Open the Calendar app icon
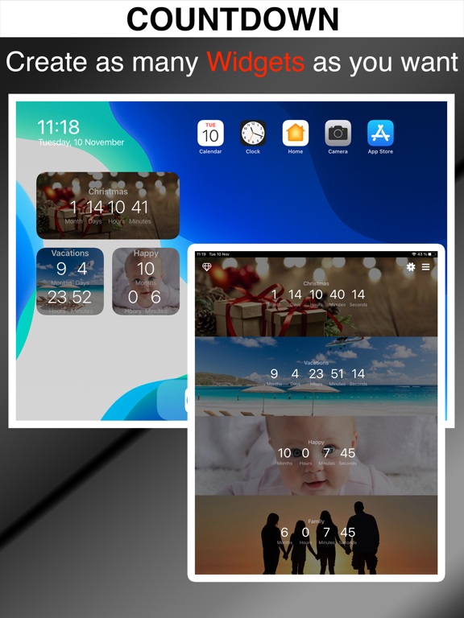 (210, 133)
